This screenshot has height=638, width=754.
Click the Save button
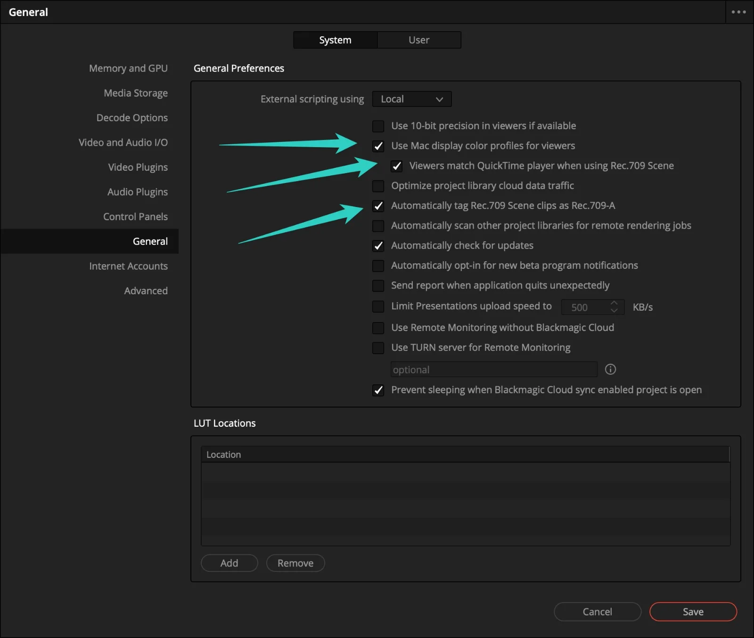693,612
